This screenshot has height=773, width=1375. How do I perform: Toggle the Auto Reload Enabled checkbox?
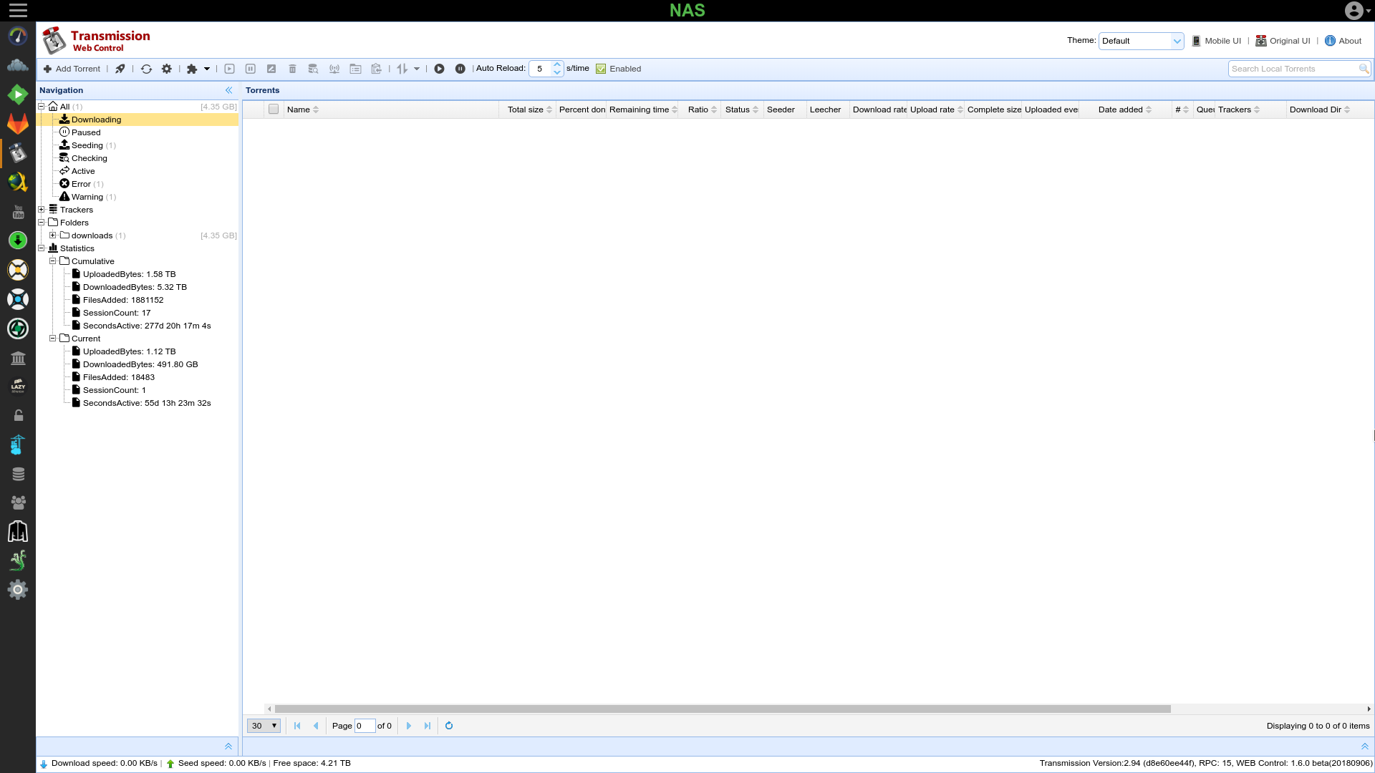[x=602, y=68]
